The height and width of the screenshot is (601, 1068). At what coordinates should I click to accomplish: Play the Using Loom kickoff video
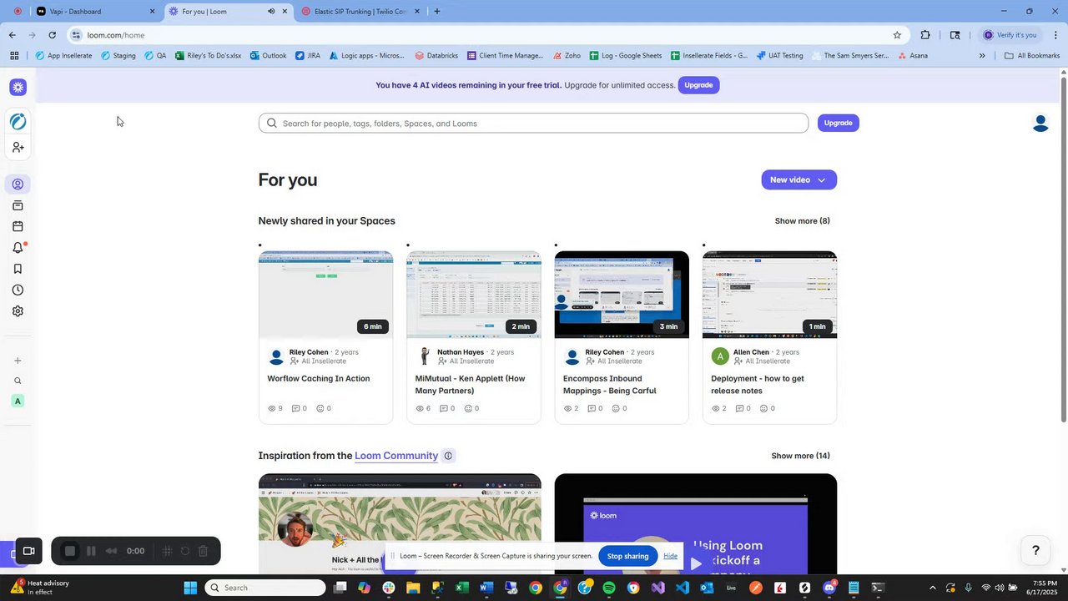point(696,563)
